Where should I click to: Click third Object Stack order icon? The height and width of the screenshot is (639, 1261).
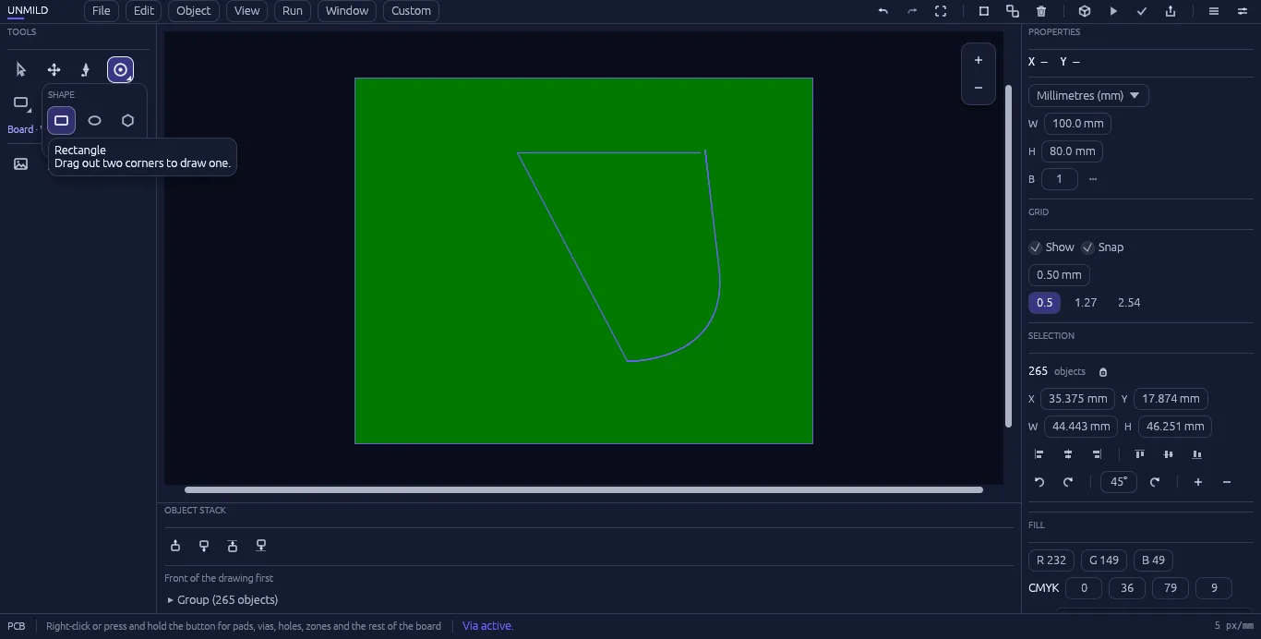233,546
